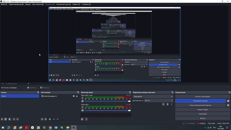Click the transition duration 300 ms field

tap(157, 100)
